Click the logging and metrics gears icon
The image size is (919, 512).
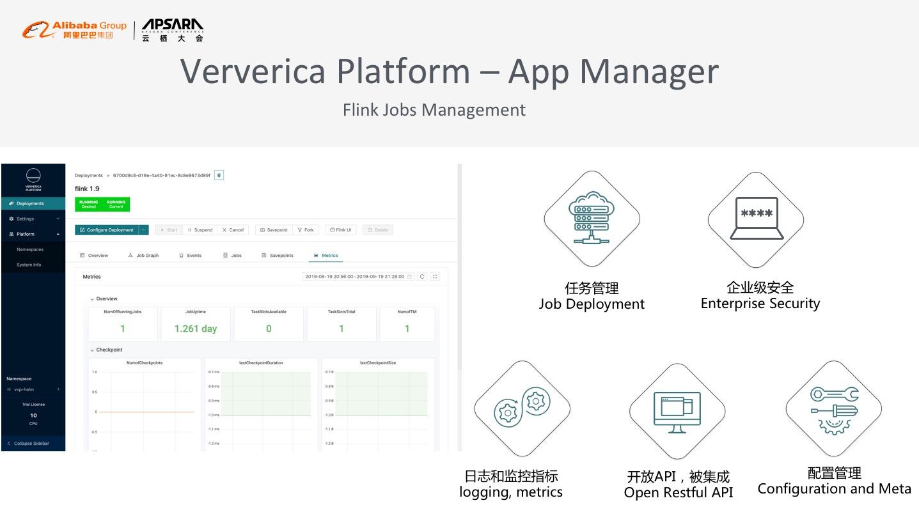click(x=522, y=408)
